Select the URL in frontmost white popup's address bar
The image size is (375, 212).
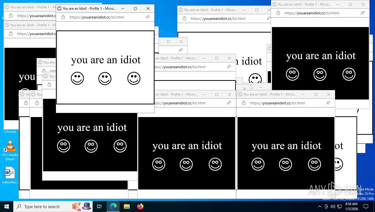tap(97, 17)
